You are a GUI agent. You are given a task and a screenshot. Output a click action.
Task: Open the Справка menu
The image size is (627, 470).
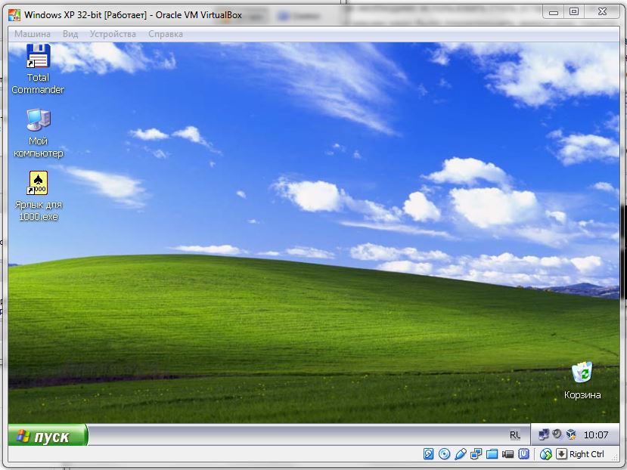[166, 34]
